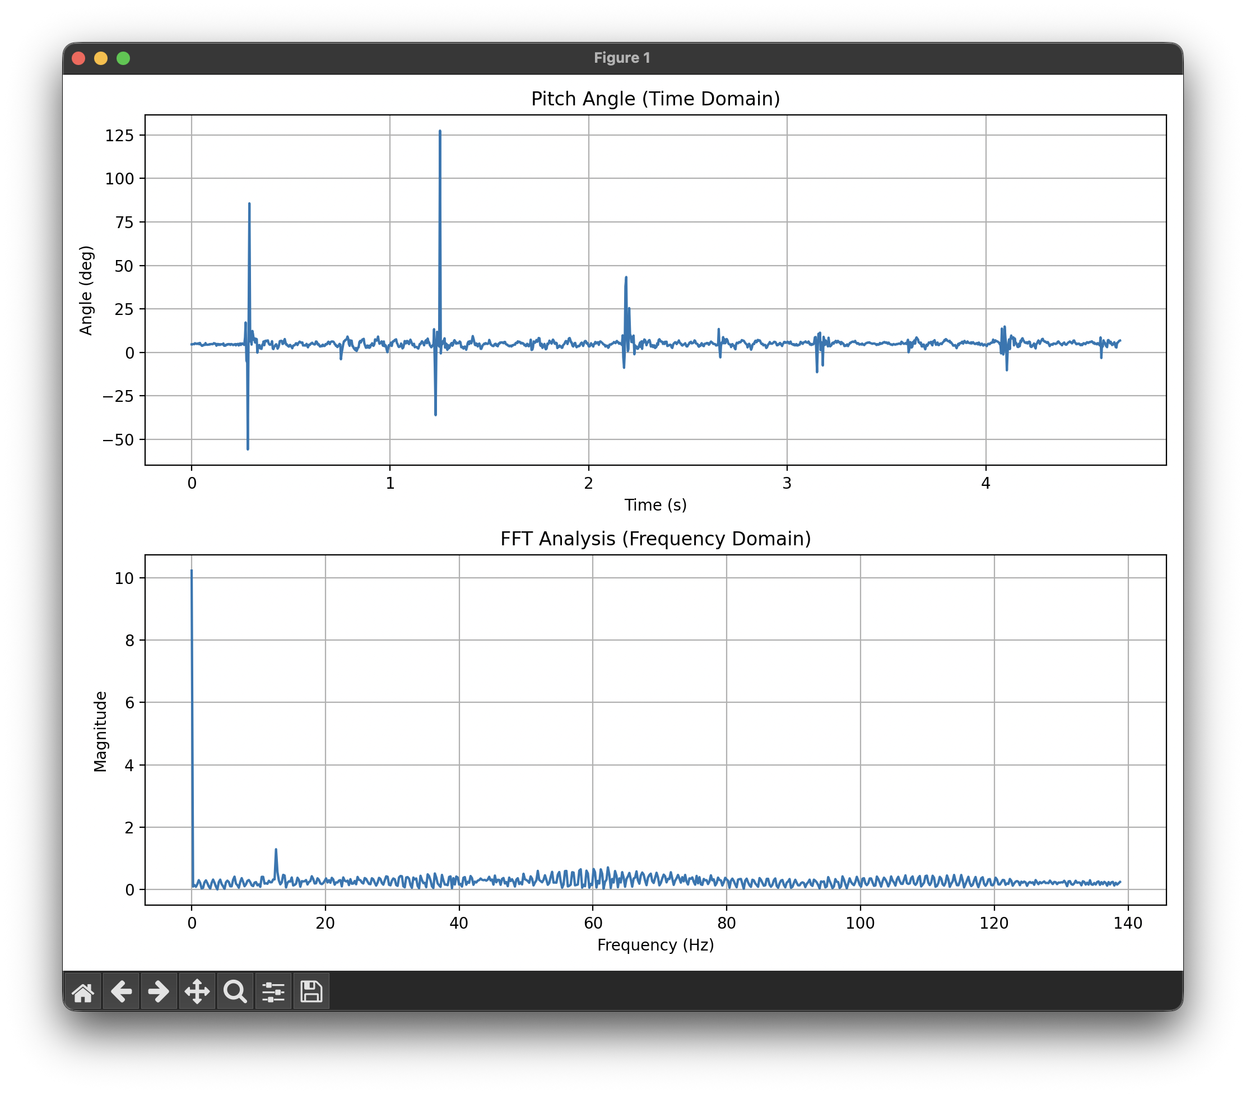
Task: Go forward to the next view
Action: (159, 991)
